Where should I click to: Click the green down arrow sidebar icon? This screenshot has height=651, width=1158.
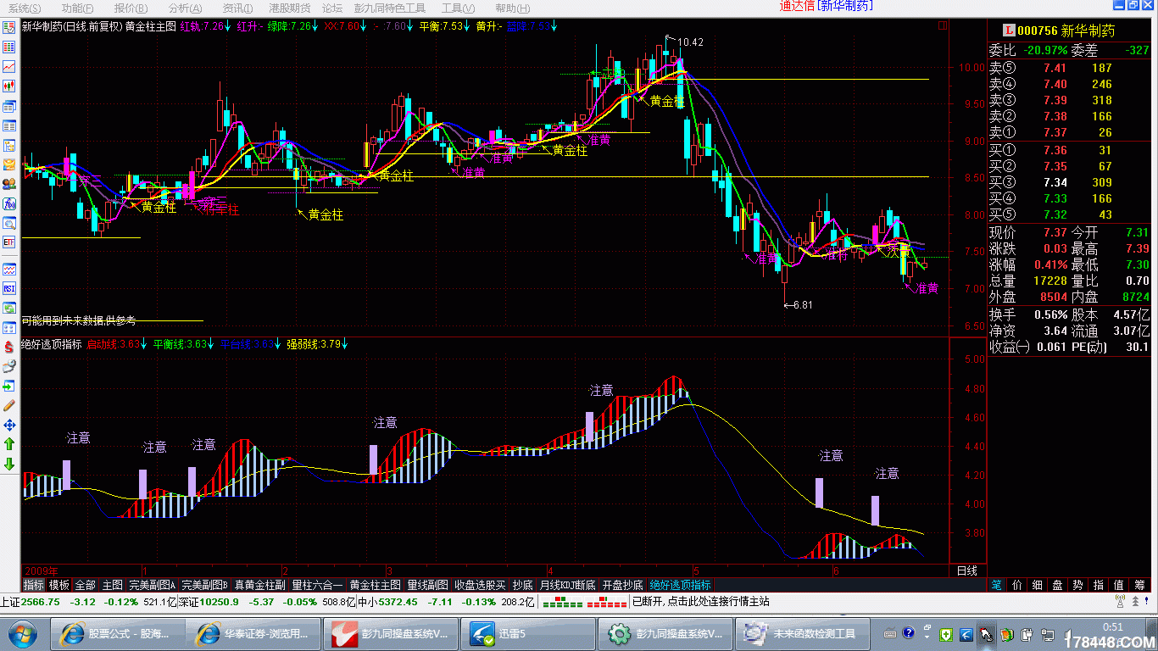9,464
